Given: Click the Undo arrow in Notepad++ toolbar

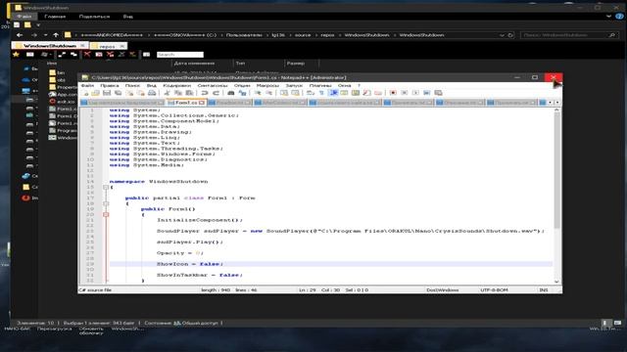Looking at the screenshot, I should 205,93.
